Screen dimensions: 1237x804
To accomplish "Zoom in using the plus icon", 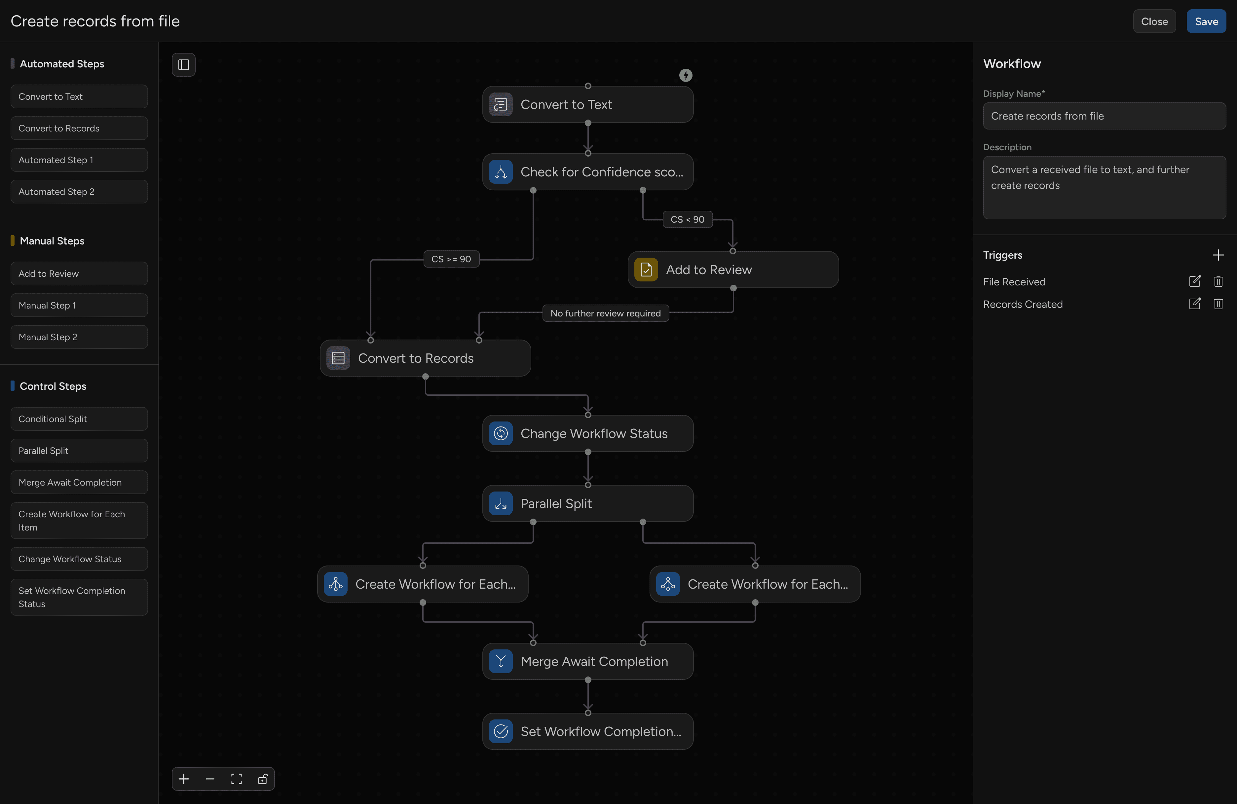I will pyautogui.click(x=183, y=779).
